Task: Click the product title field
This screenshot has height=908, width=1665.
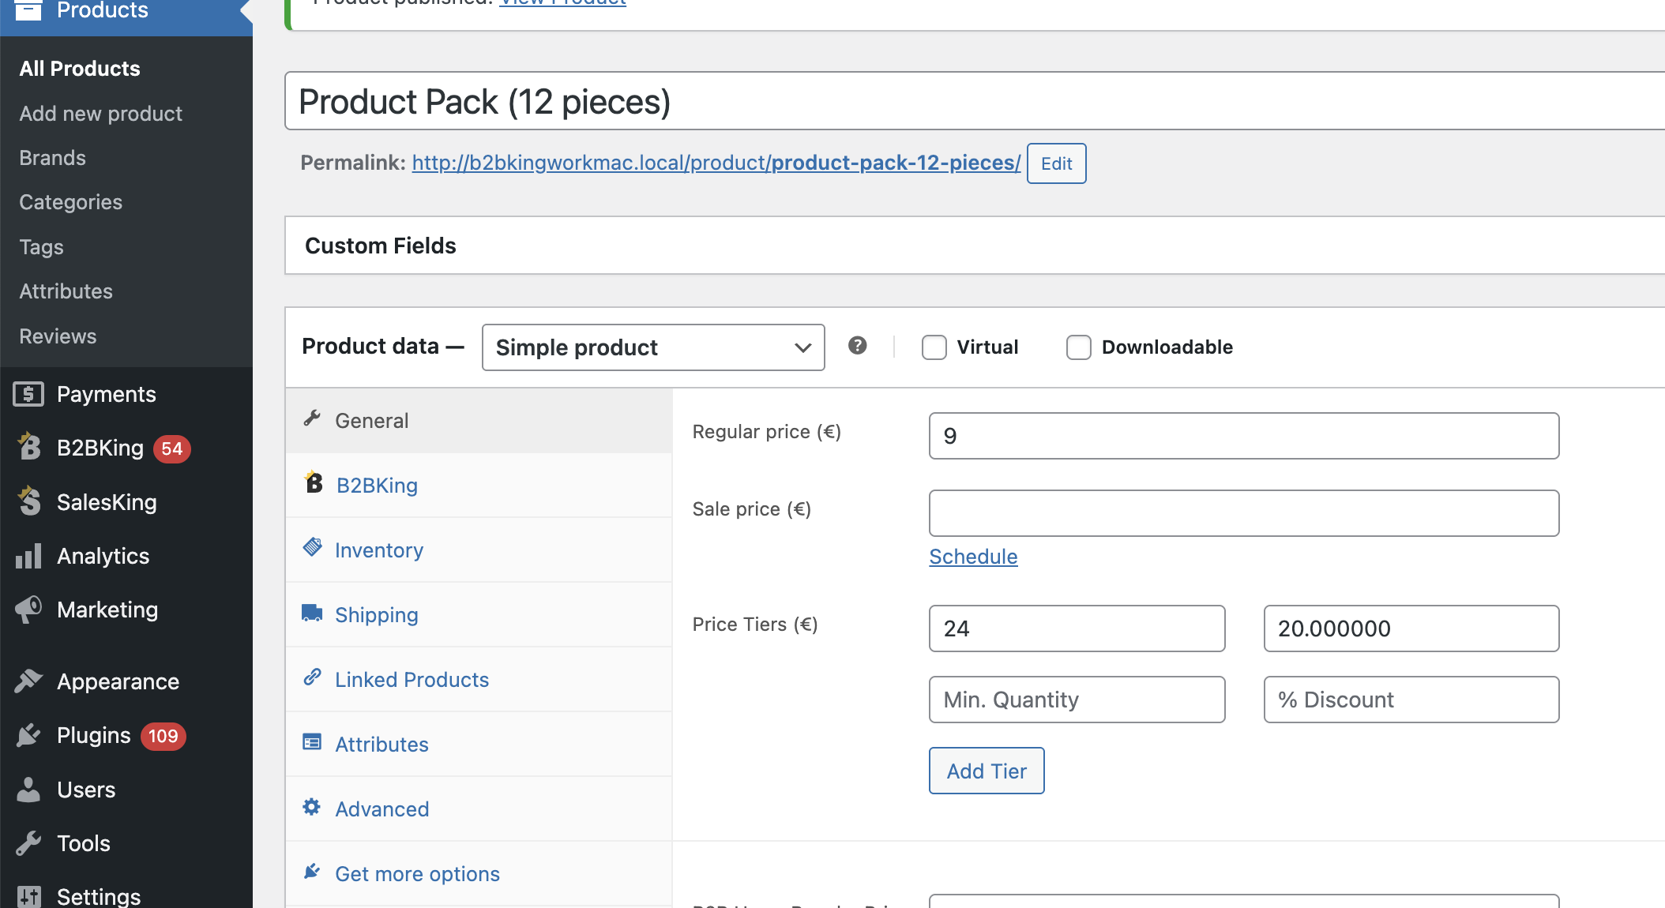Action: point(975,101)
